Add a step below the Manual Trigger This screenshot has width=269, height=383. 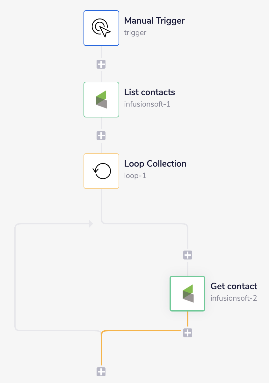click(x=101, y=64)
